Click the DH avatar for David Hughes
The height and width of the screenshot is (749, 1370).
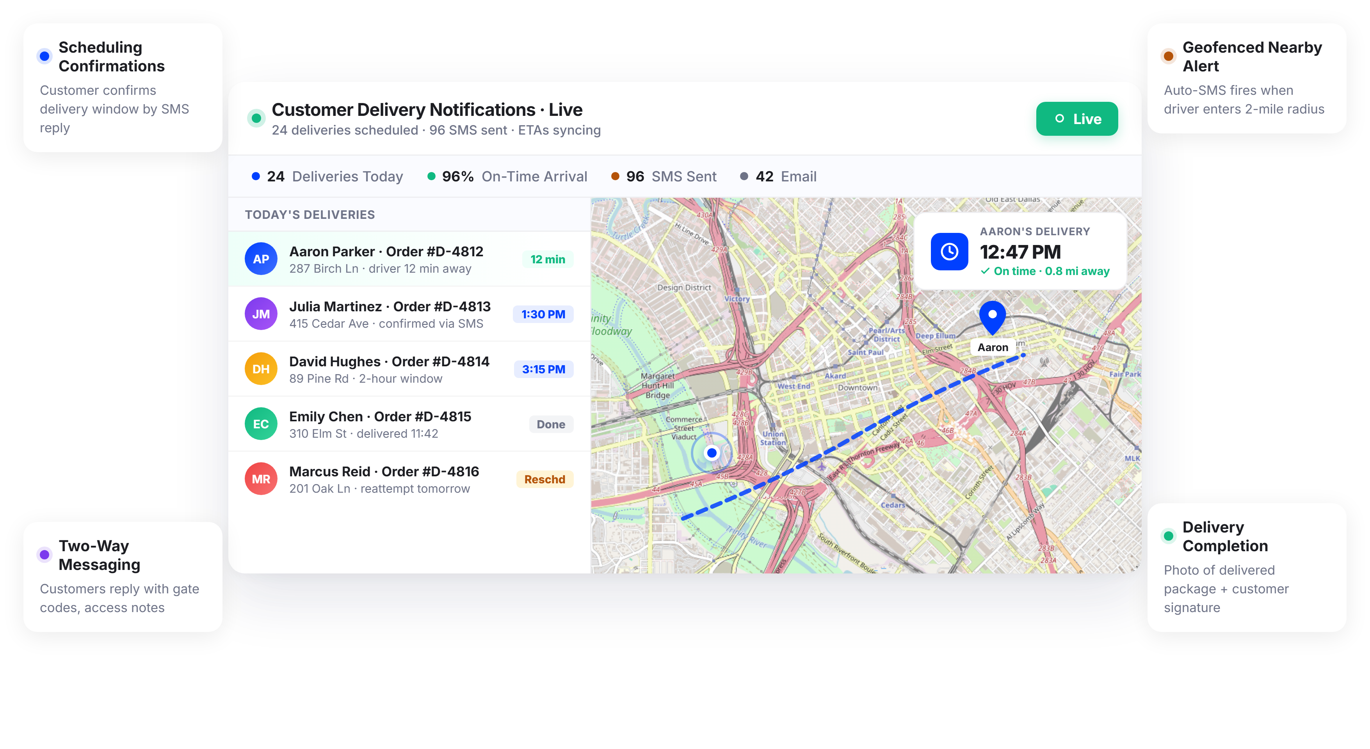261,369
